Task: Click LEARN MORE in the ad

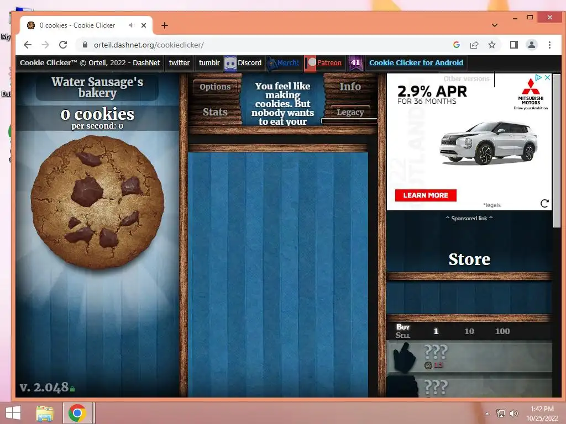Action: pyautogui.click(x=426, y=195)
